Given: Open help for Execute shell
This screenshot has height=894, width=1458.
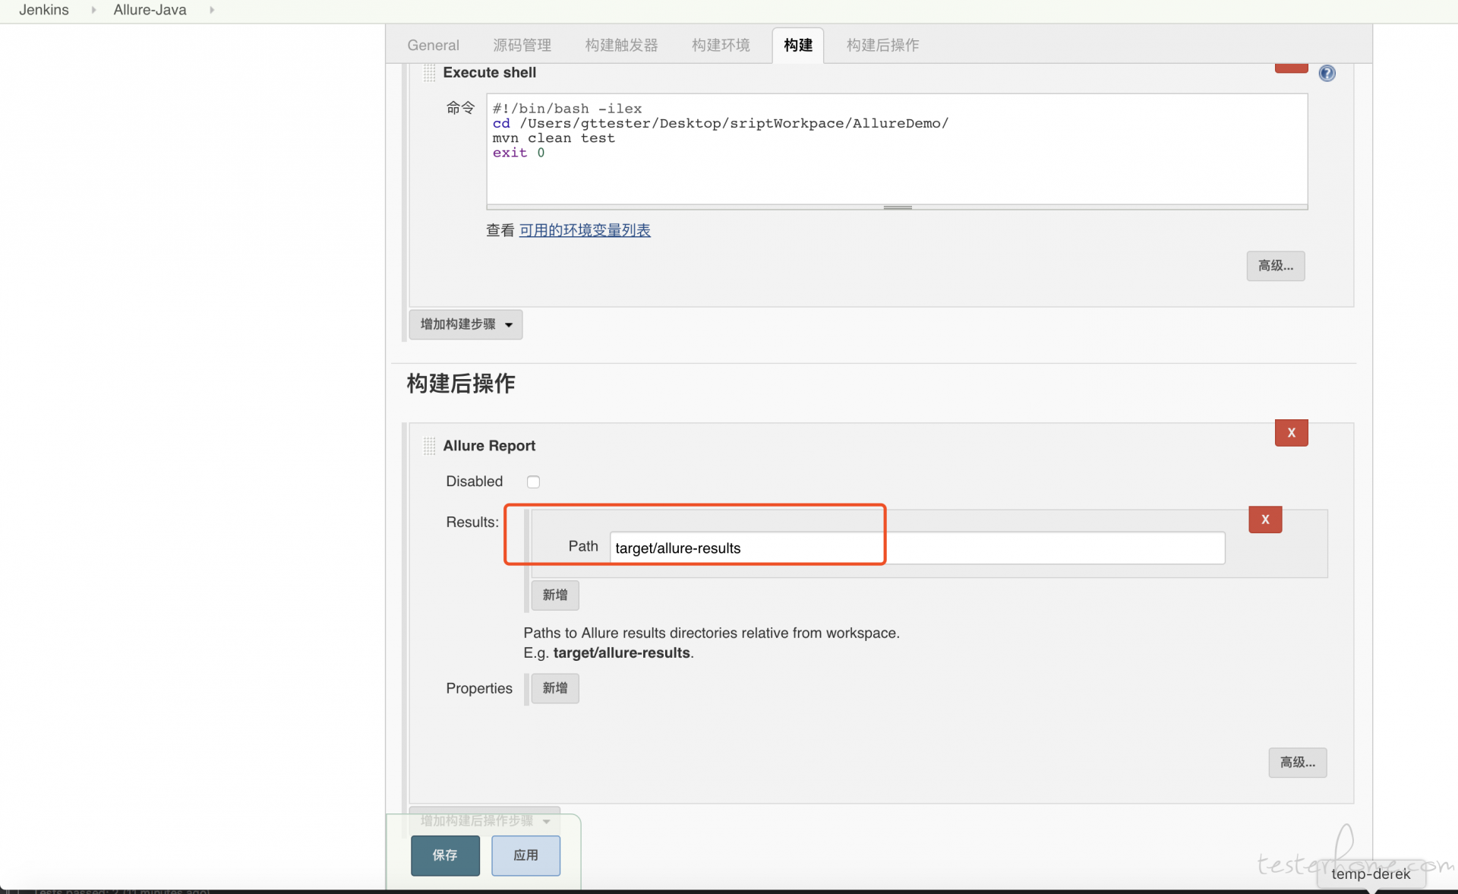Looking at the screenshot, I should 1327,73.
